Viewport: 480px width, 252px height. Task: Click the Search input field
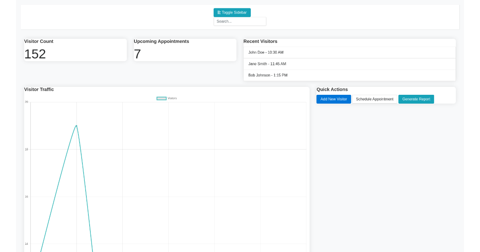(240, 21)
